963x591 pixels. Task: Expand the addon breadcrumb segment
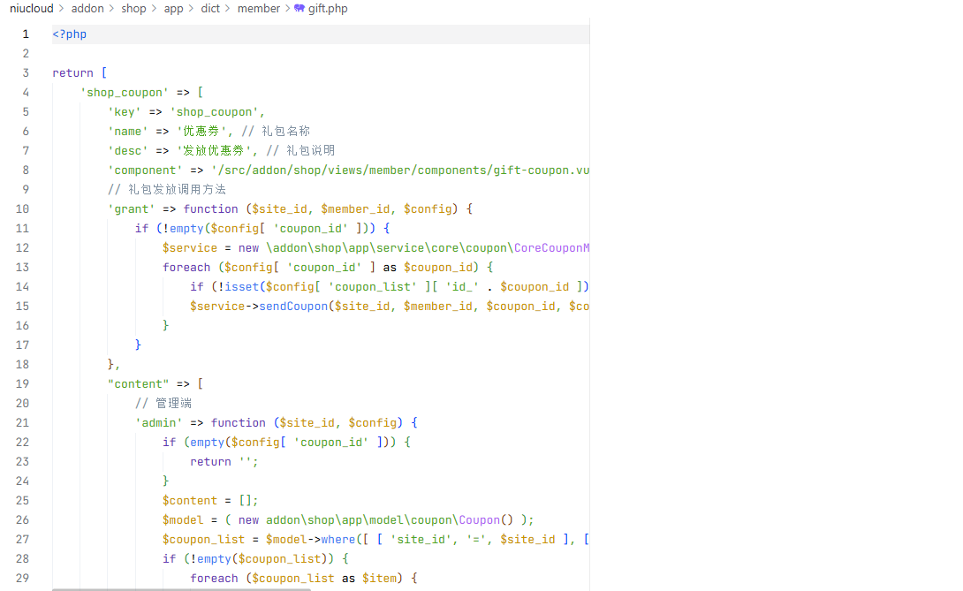(87, 9)
